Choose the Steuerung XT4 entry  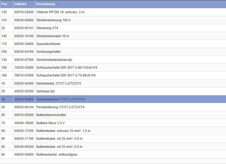47,28
